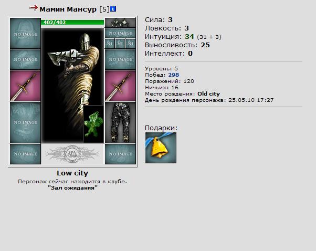This screenshot has width=316, height=251.
Task: Click the green dragon pet image
Action: [x=93, y=124]
